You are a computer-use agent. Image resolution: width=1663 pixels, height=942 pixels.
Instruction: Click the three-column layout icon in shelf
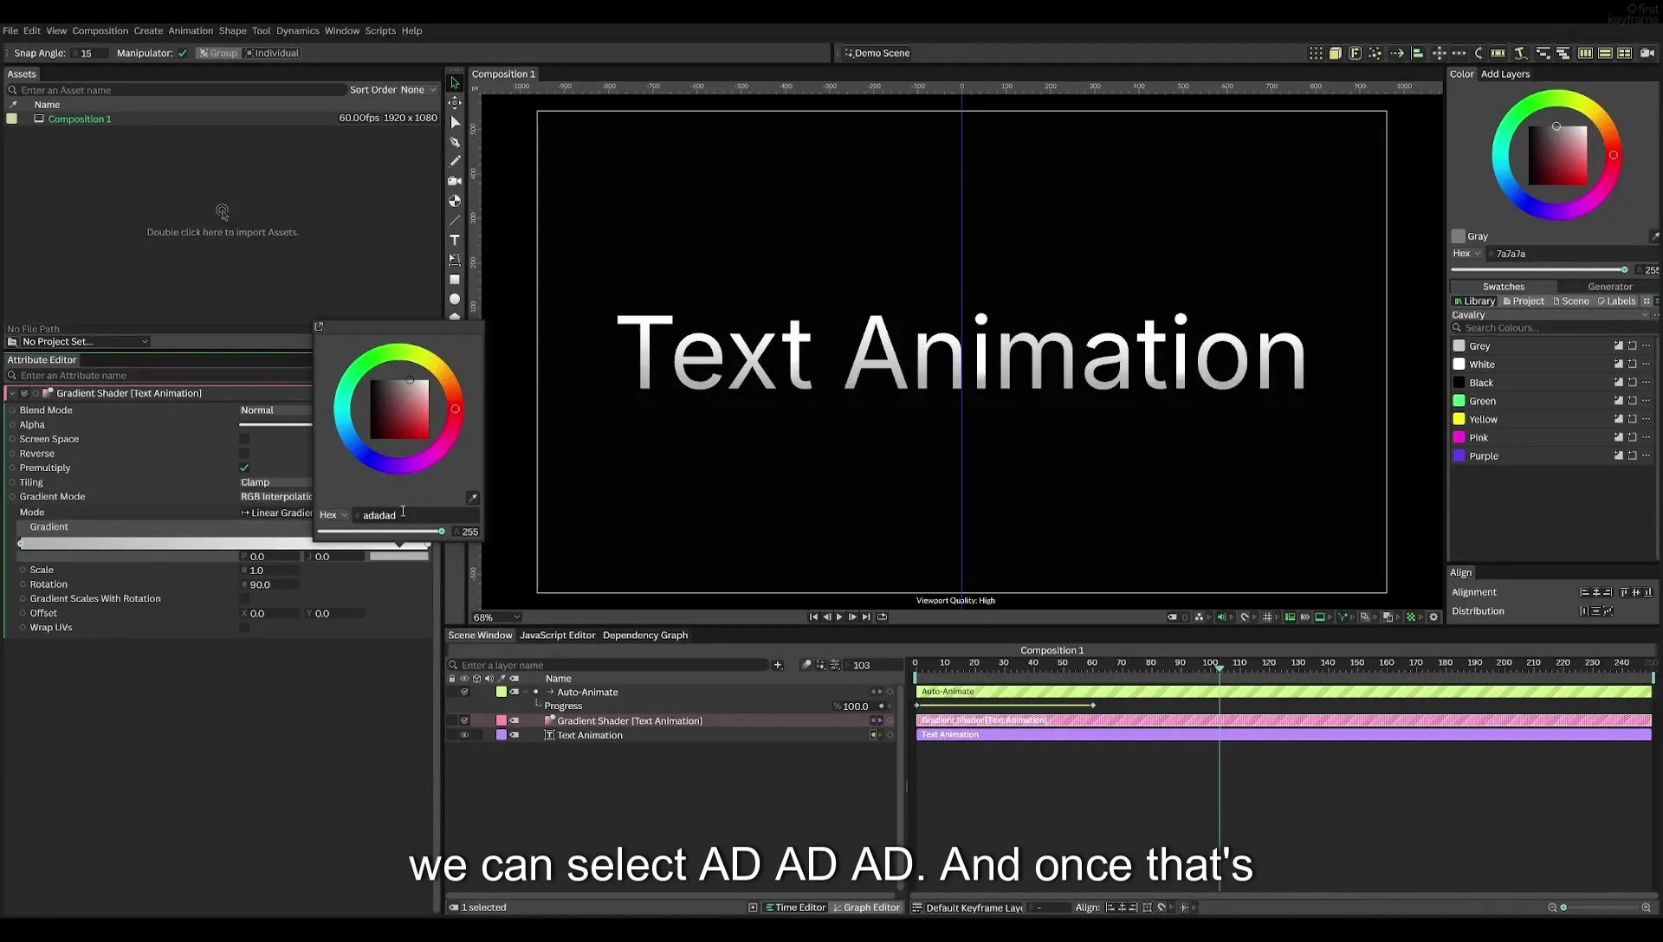(x=1585, y=53)
